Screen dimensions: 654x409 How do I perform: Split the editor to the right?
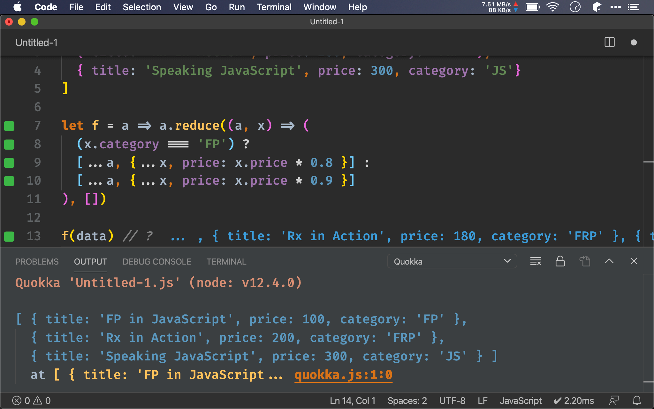click(610, 42)
